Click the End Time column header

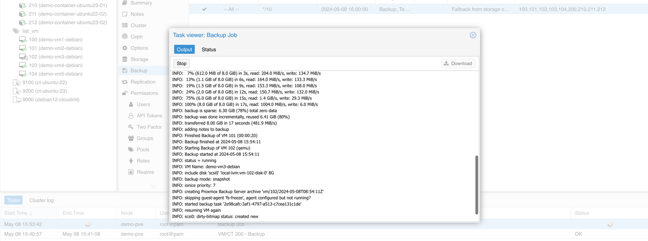(87, 213)
